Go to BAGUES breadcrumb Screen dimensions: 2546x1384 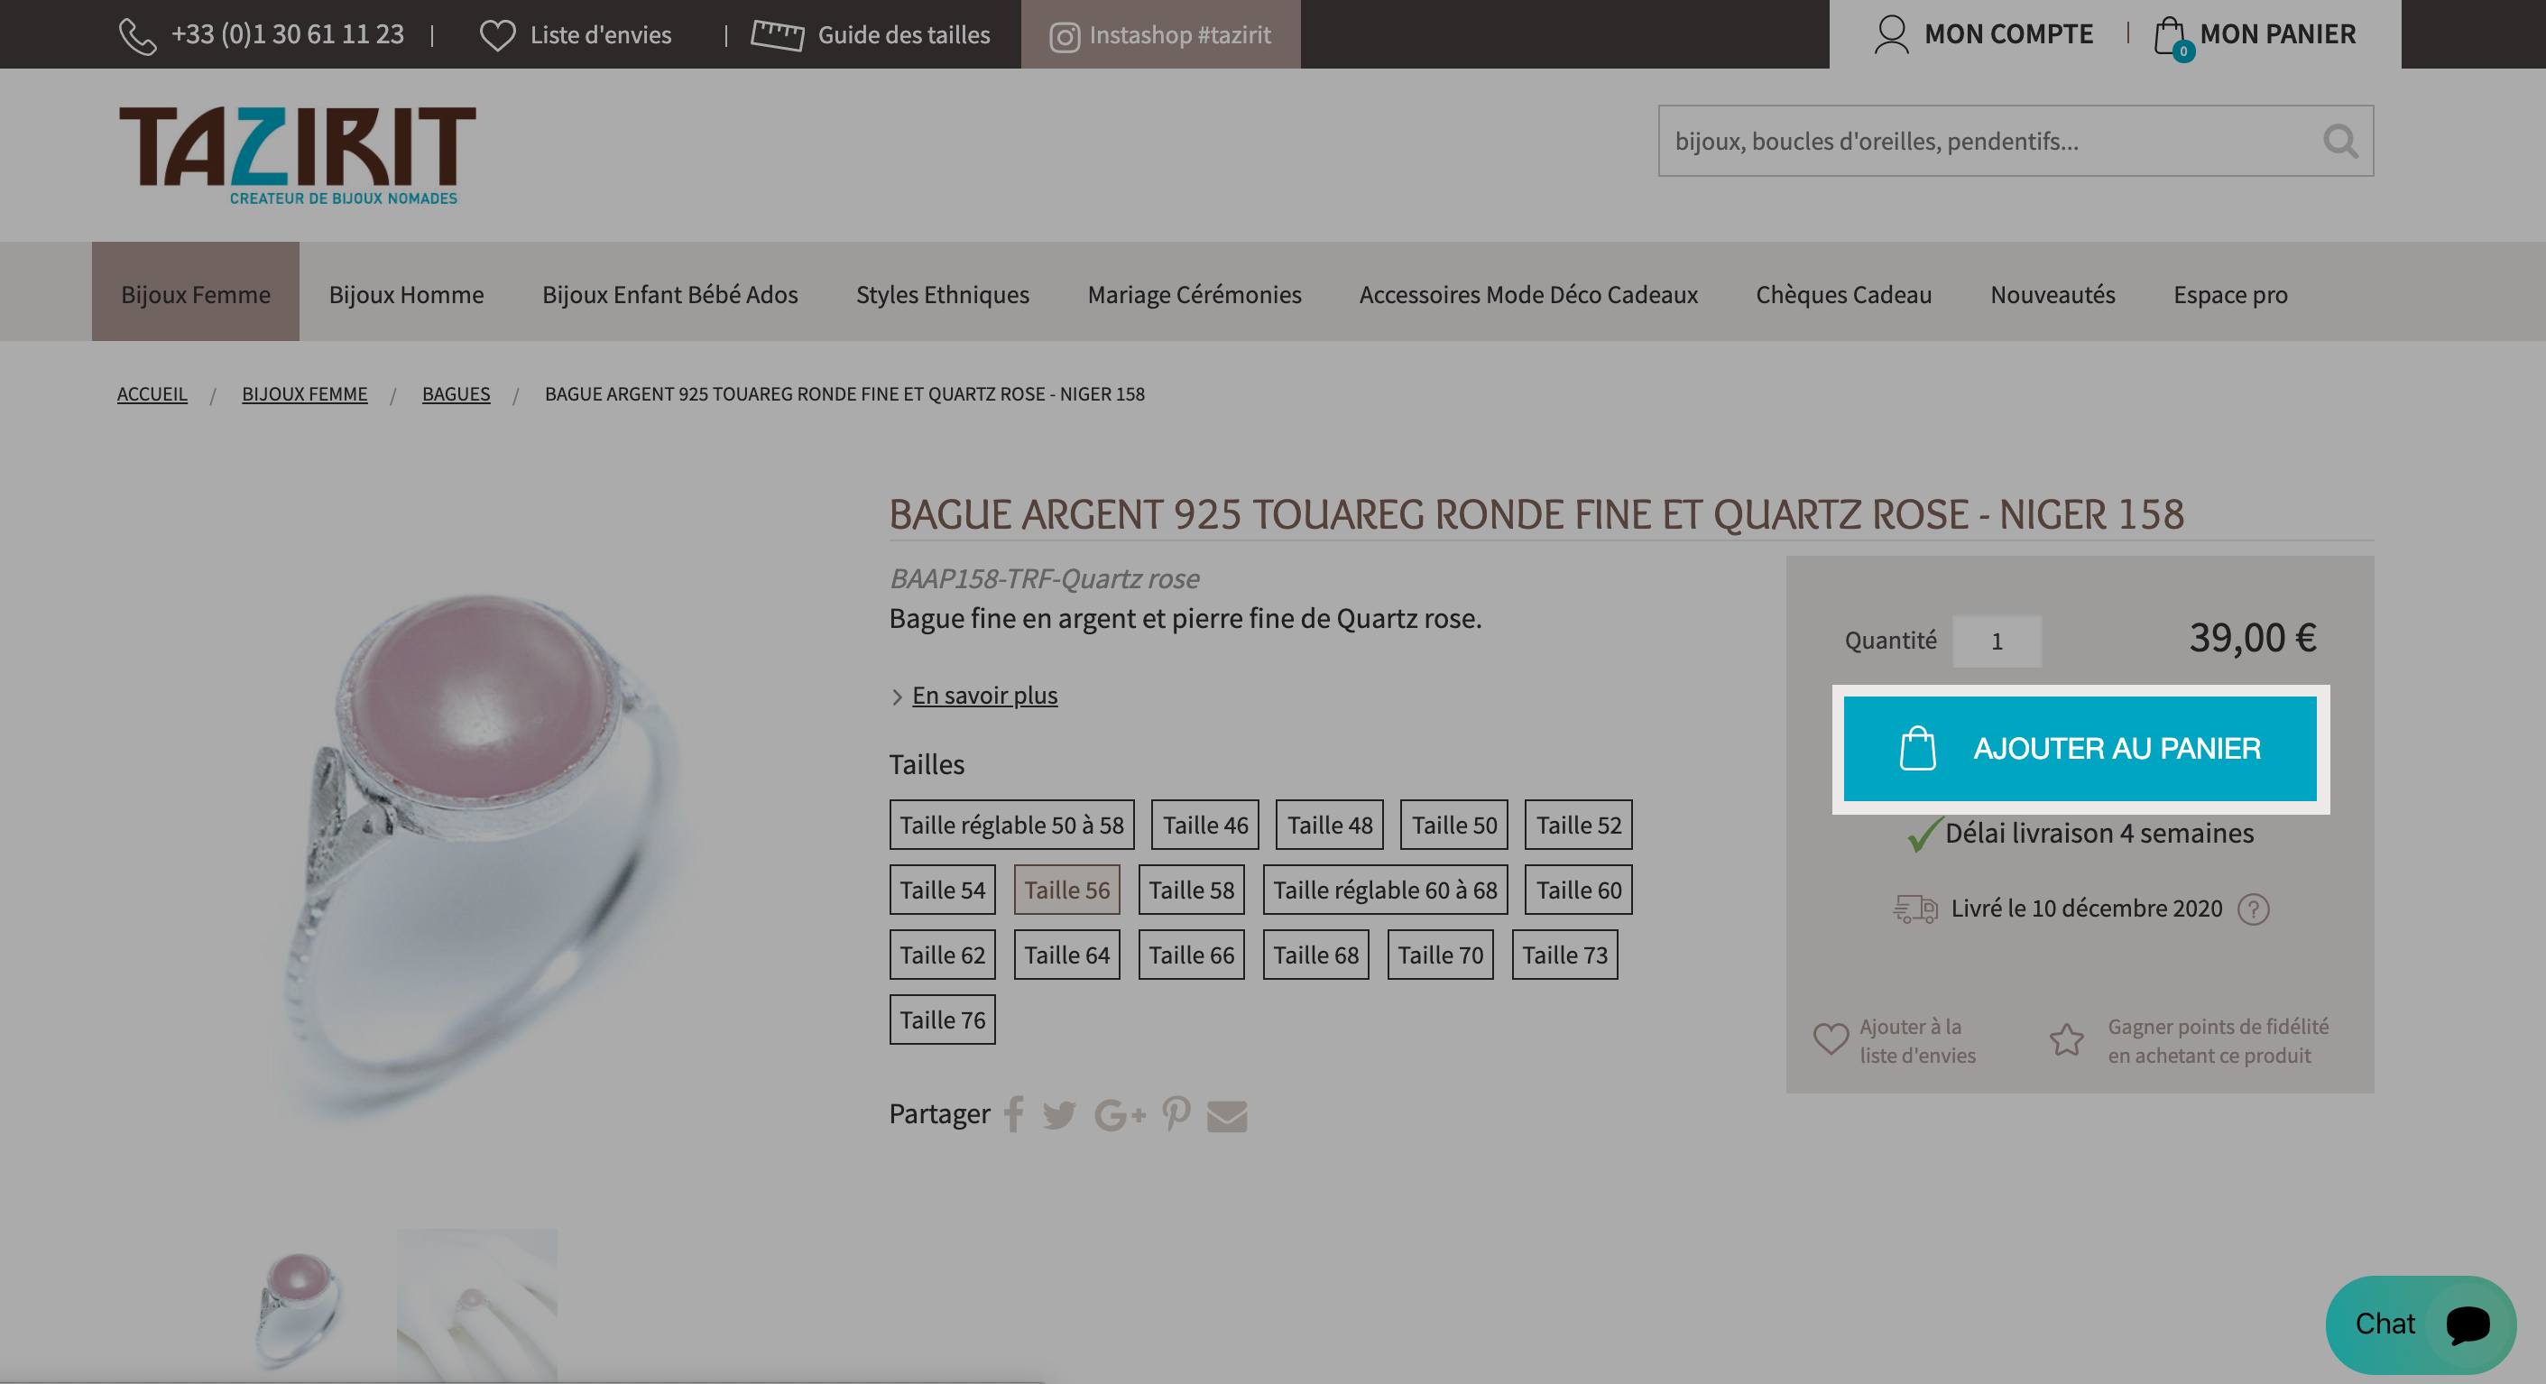click(x=456, y=393)
